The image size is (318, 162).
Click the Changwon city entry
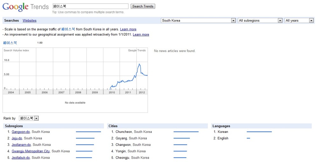point(133,145)
